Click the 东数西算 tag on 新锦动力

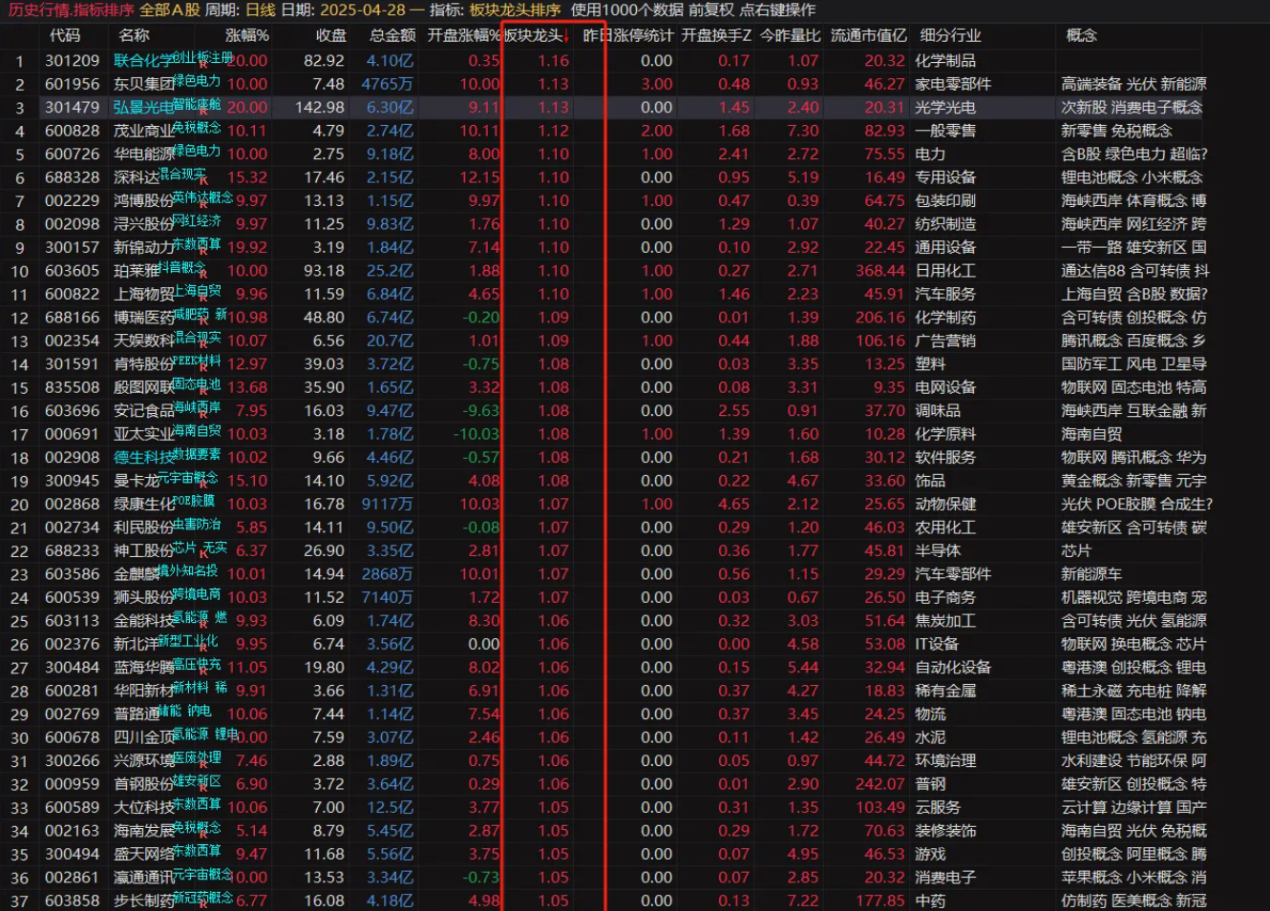197,243
